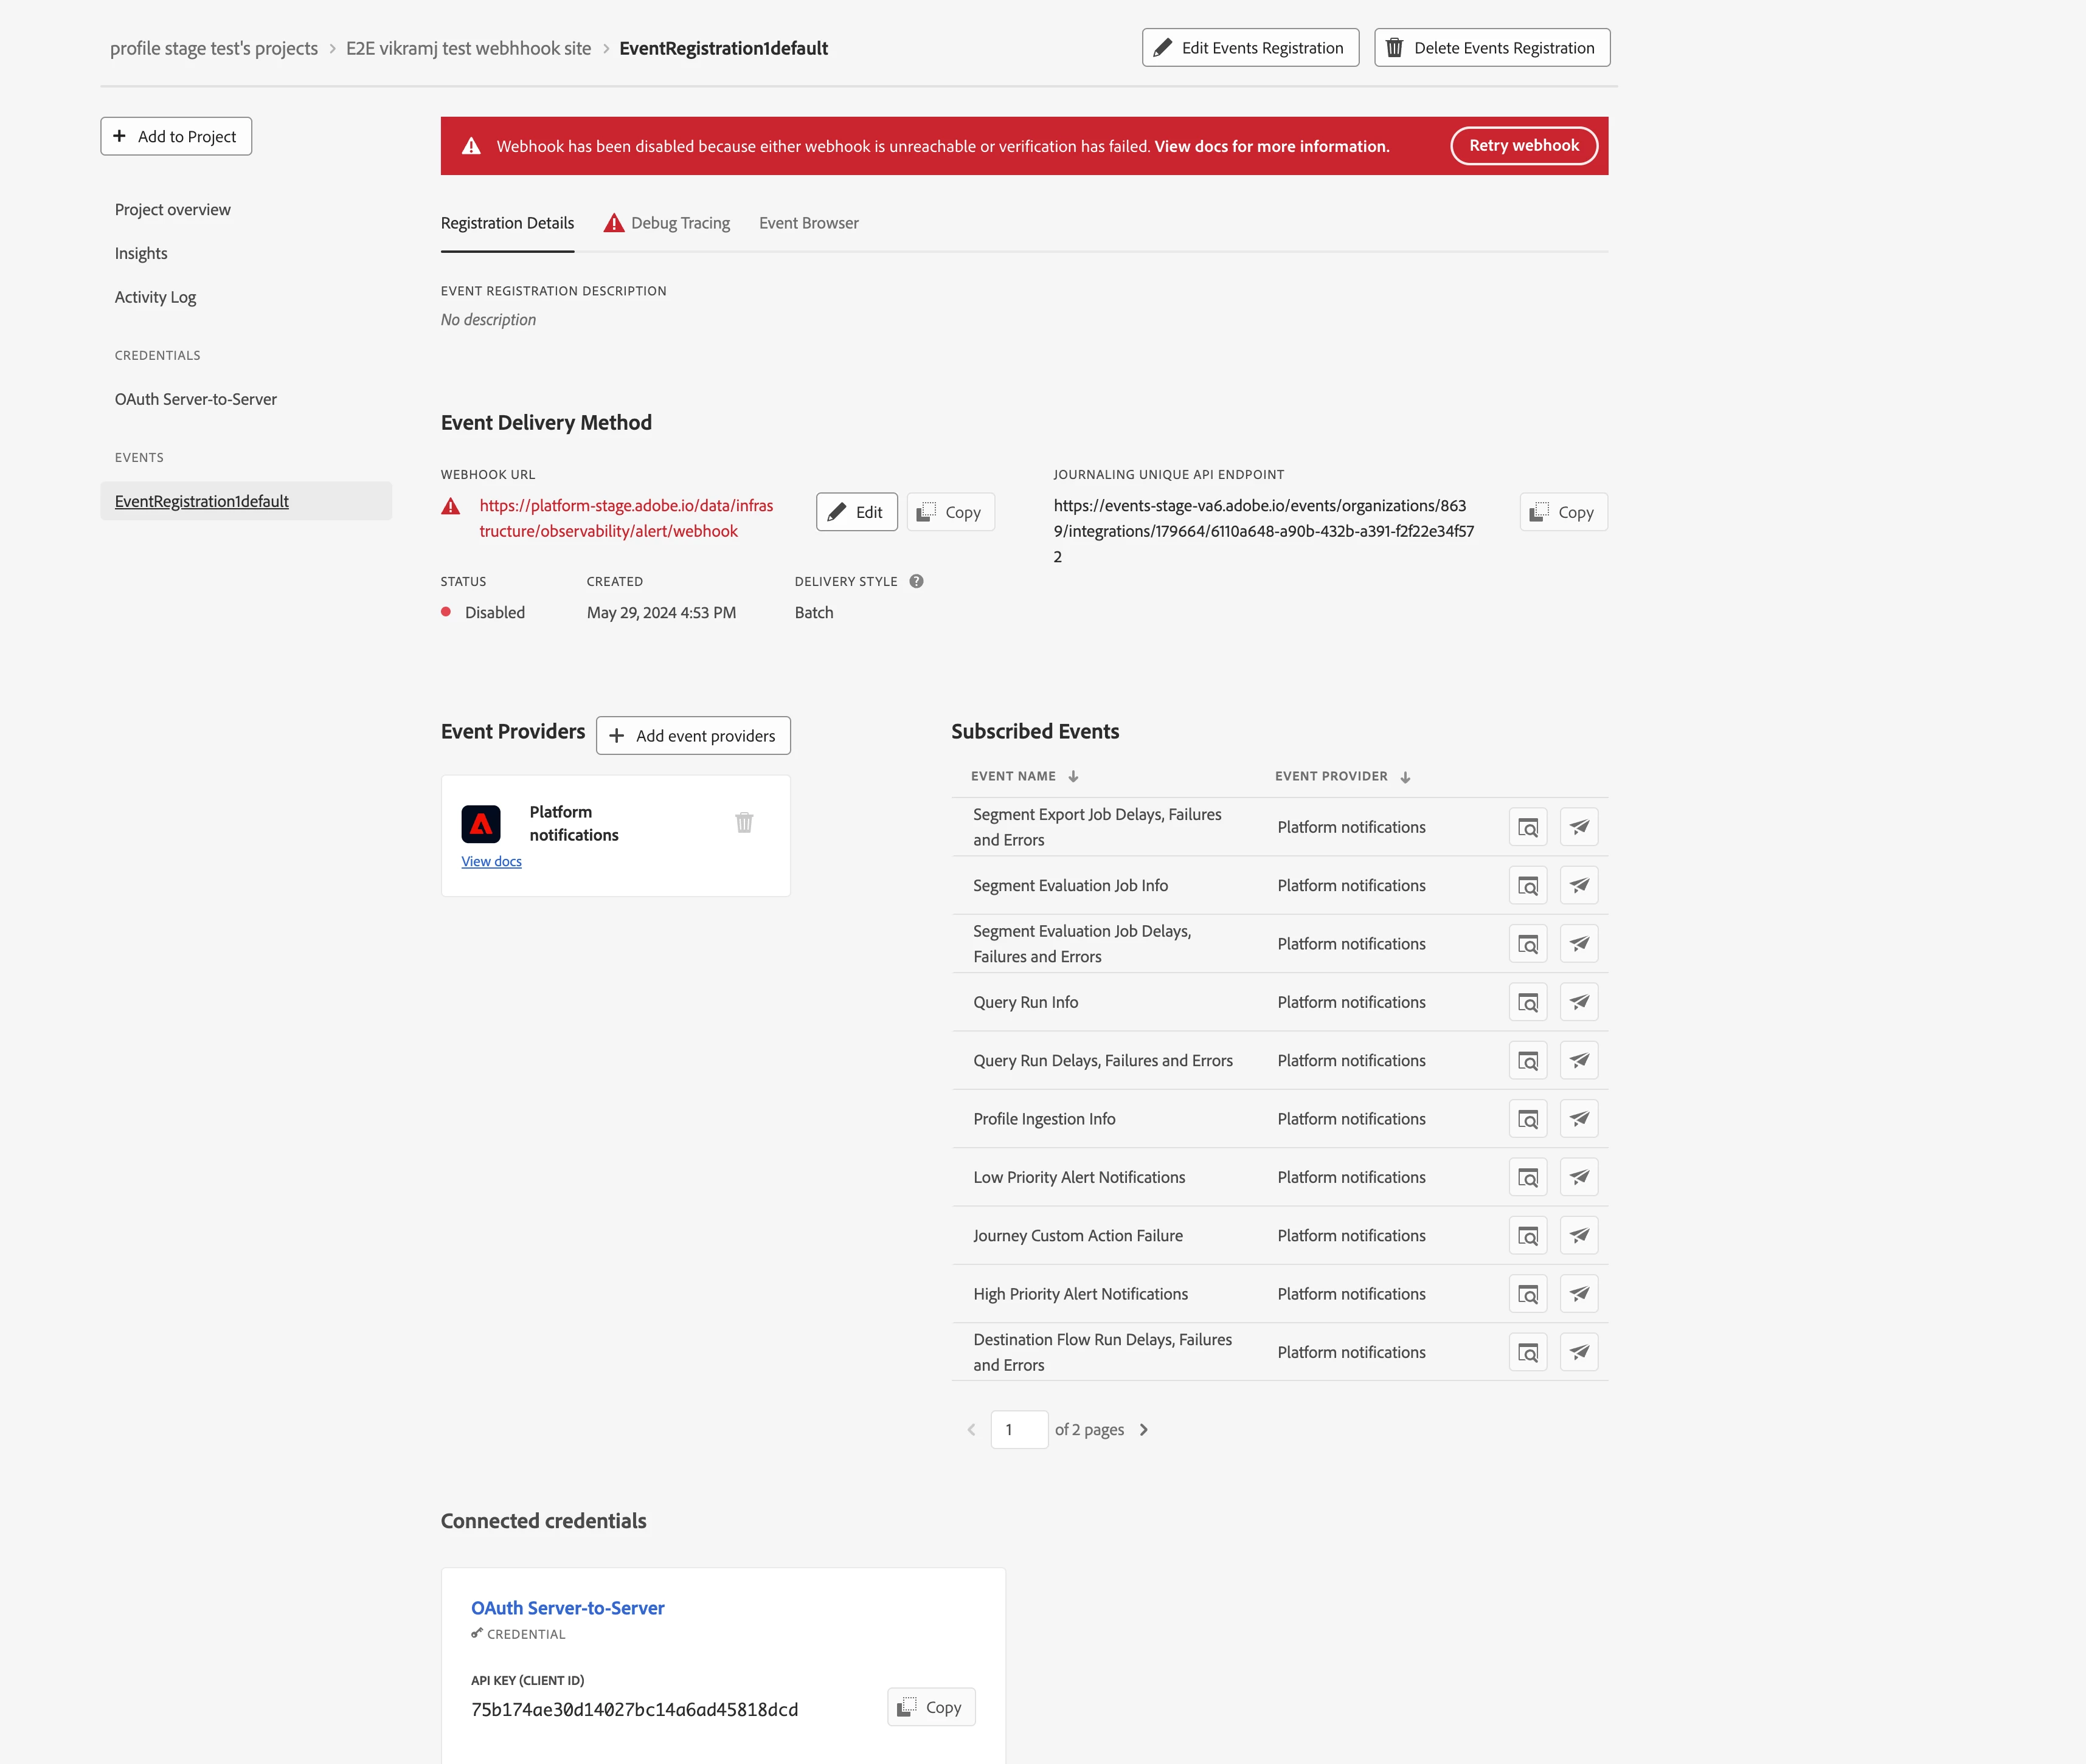Screen dimensions: 2086x1764
Task: Send test event for Segment Evaluation Job Info
Action: (1578, 885)
